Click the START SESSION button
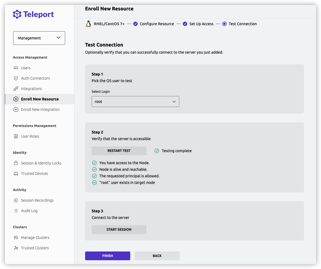The height and width of the screenshot is (269, 321). click(119, 230)
